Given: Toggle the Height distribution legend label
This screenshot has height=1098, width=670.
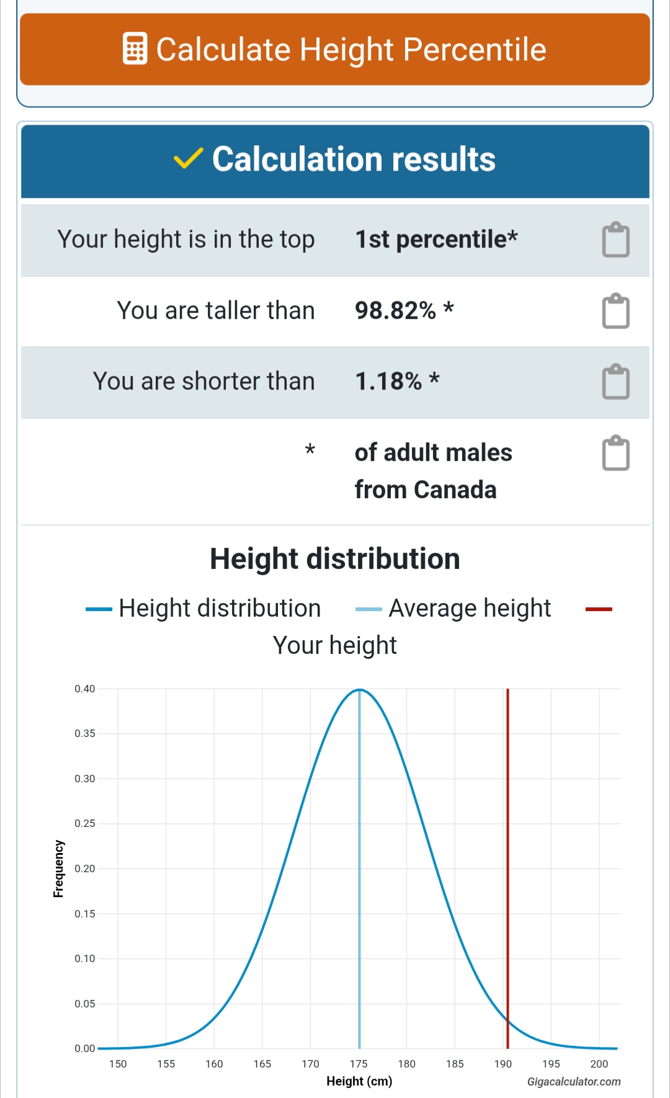Looking at the screenshot, I should point(220,609).
